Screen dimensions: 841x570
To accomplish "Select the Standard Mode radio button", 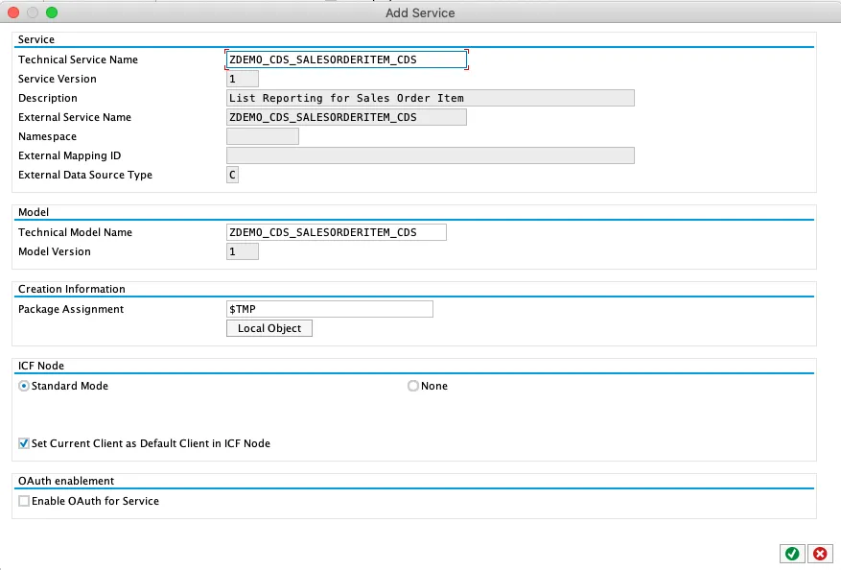I will 24,386.
